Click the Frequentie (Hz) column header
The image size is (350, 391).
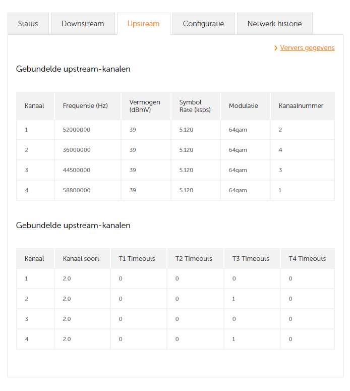(85, 106)
